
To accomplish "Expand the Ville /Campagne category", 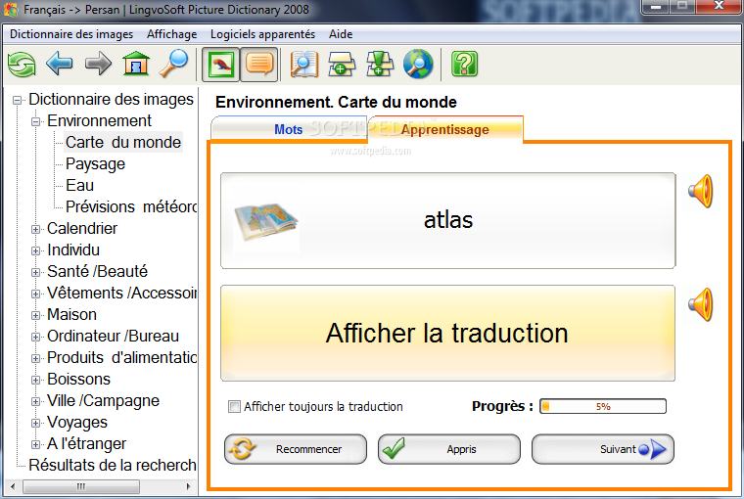I will click(36, 401).
